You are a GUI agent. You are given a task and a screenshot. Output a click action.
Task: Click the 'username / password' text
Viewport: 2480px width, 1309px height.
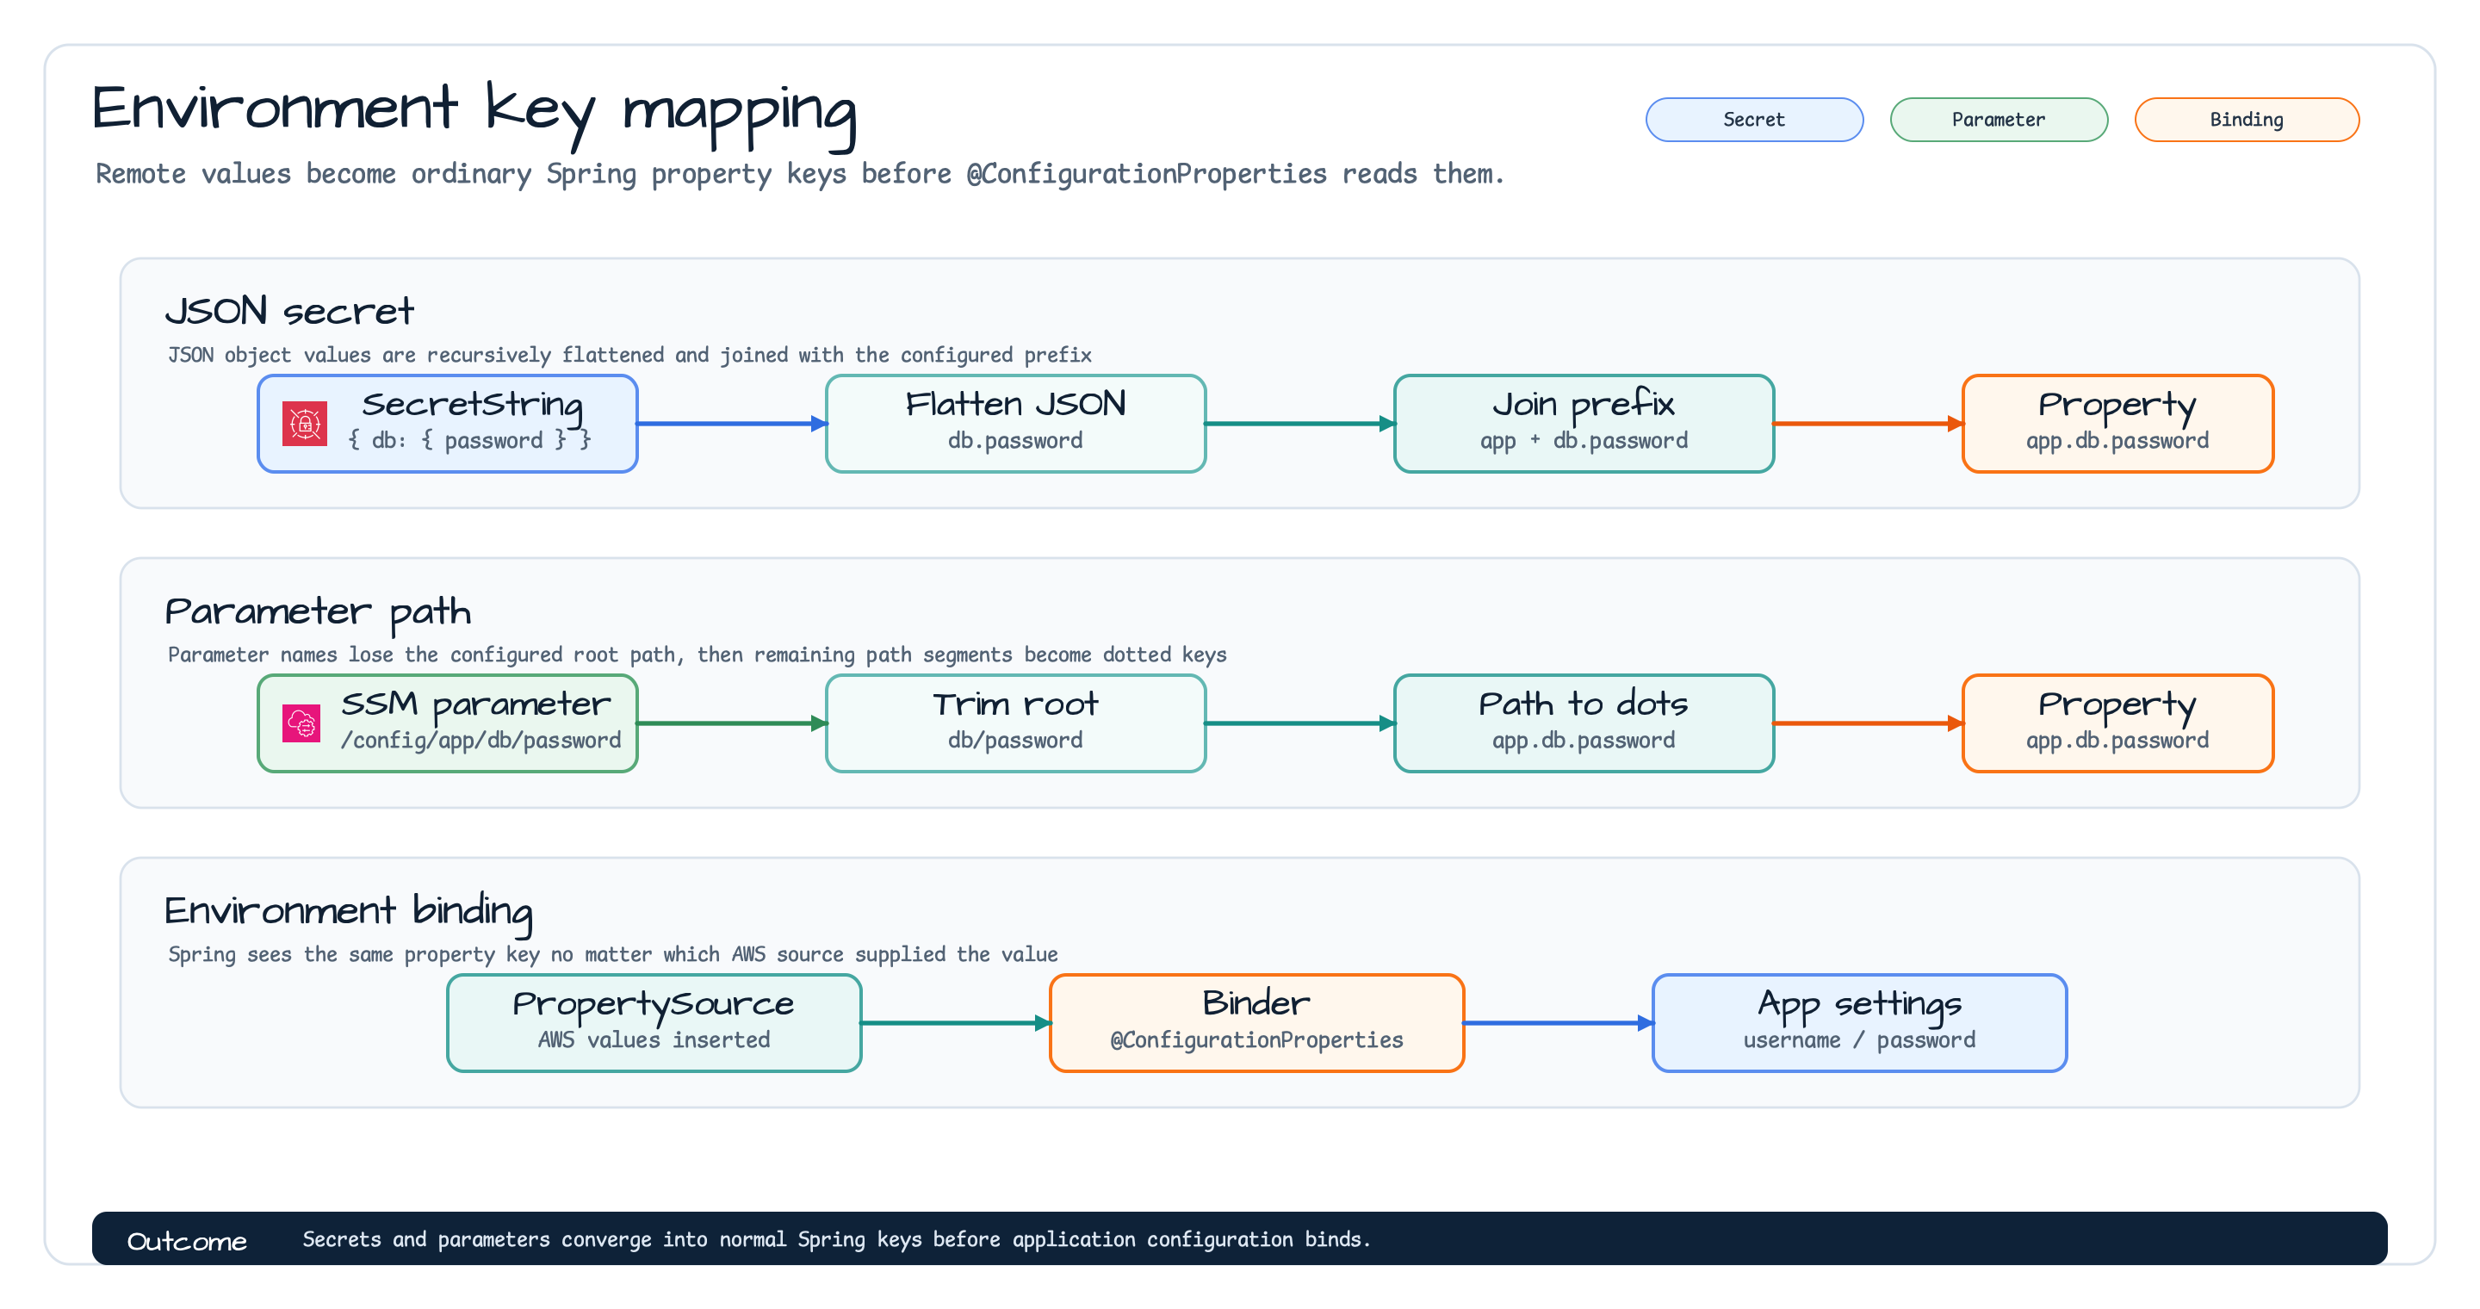1859,1040
